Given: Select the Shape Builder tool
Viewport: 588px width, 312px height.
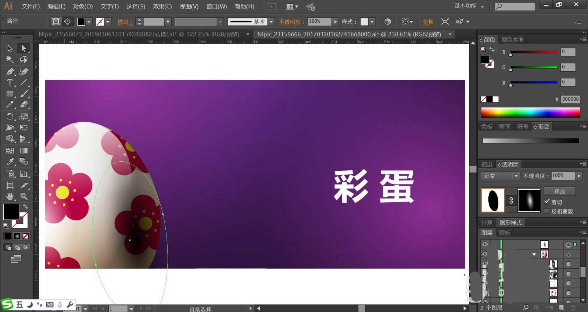Looking at the screenshot, I should [x=10, y=139].
